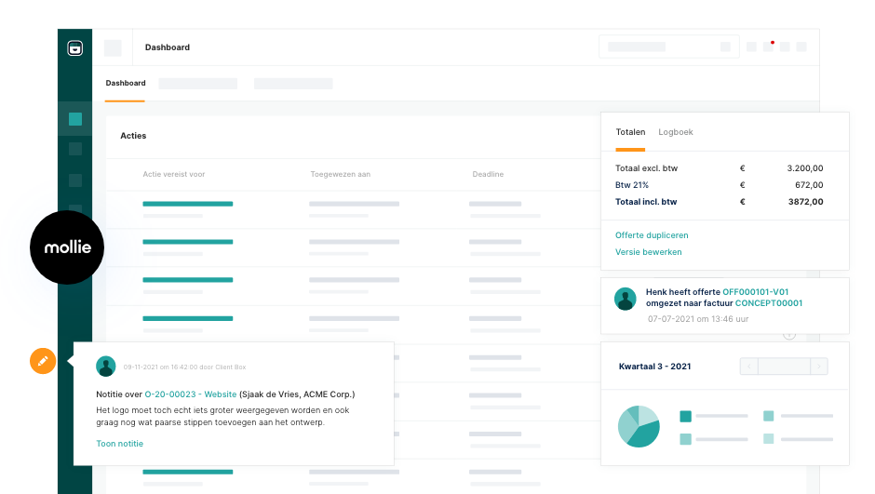This screenshot has height=494, width=875.
Task: Select the Totalen tab
Action: pos(630,132)
